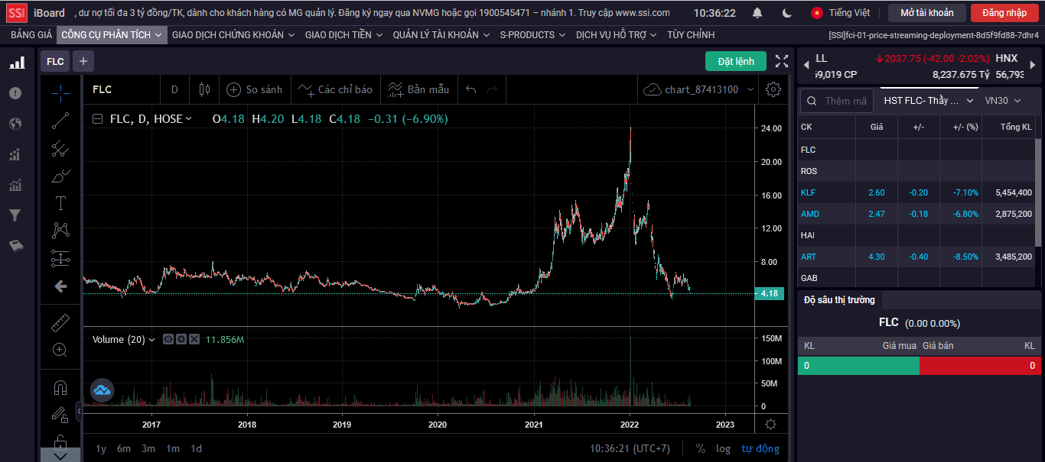Toggle tự động auto scale
The image size is (1045, 462).
pos(760,449)
